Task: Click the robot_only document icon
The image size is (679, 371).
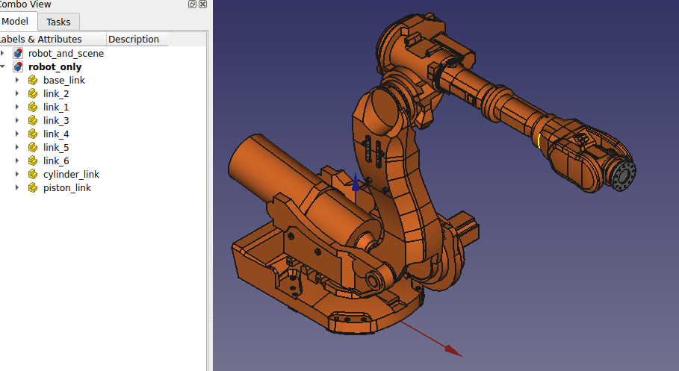Action: click(x=18, y=67)
